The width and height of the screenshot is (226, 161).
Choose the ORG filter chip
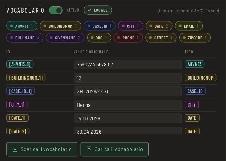click(x=99, y=38)
